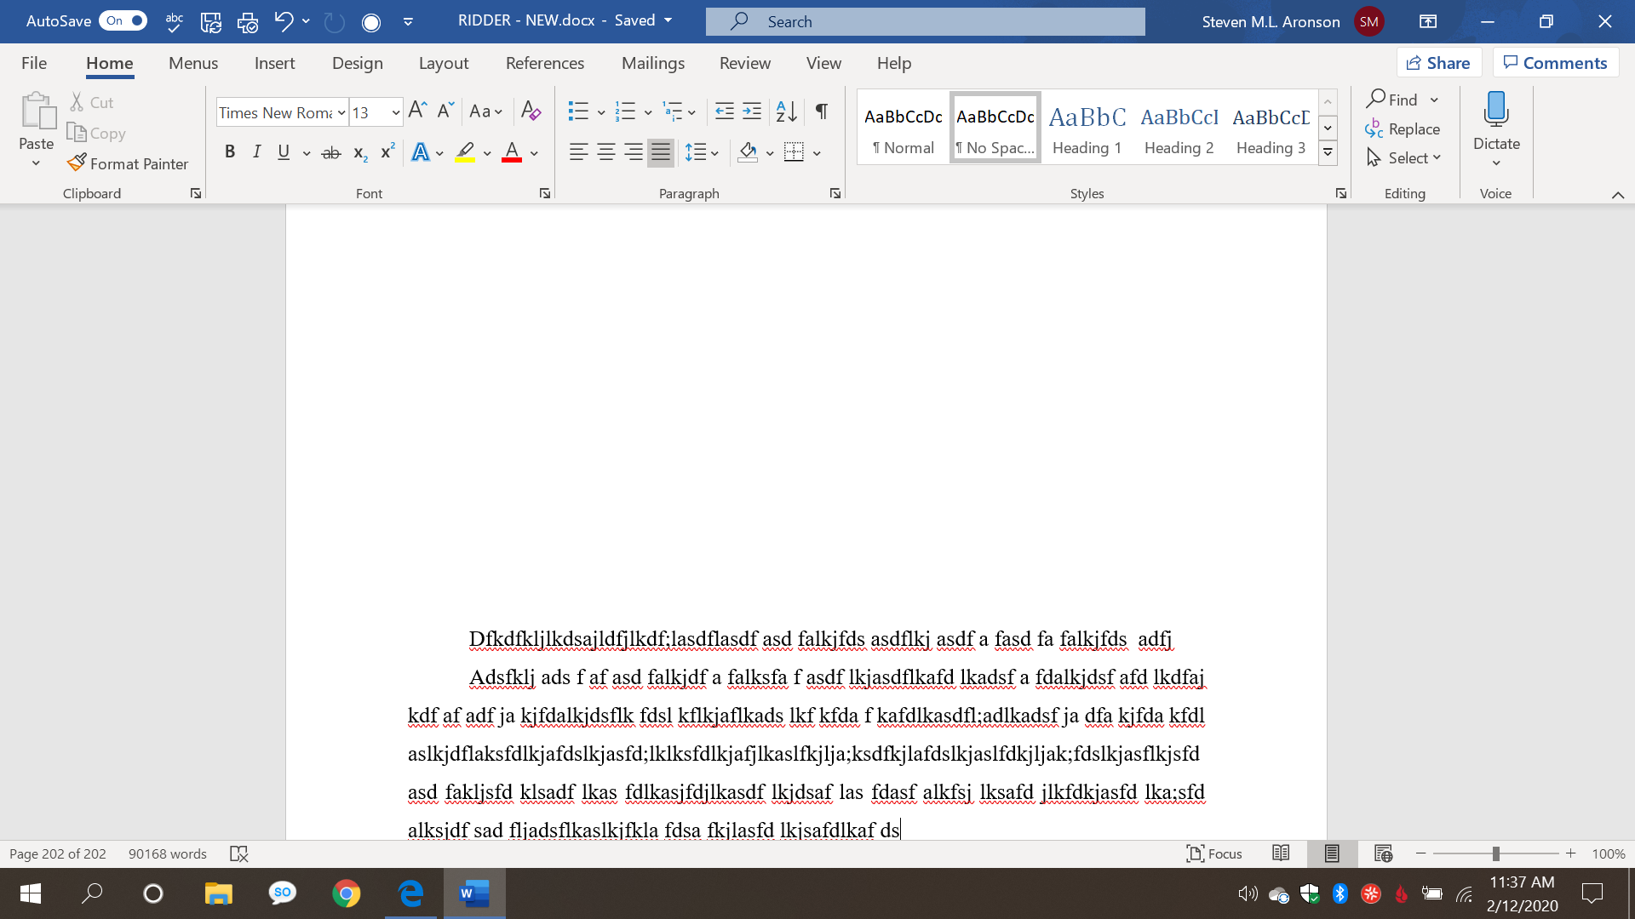Toggle Show/Hide paragraph marks
The image size is (1635, 919).
point(822,111)
